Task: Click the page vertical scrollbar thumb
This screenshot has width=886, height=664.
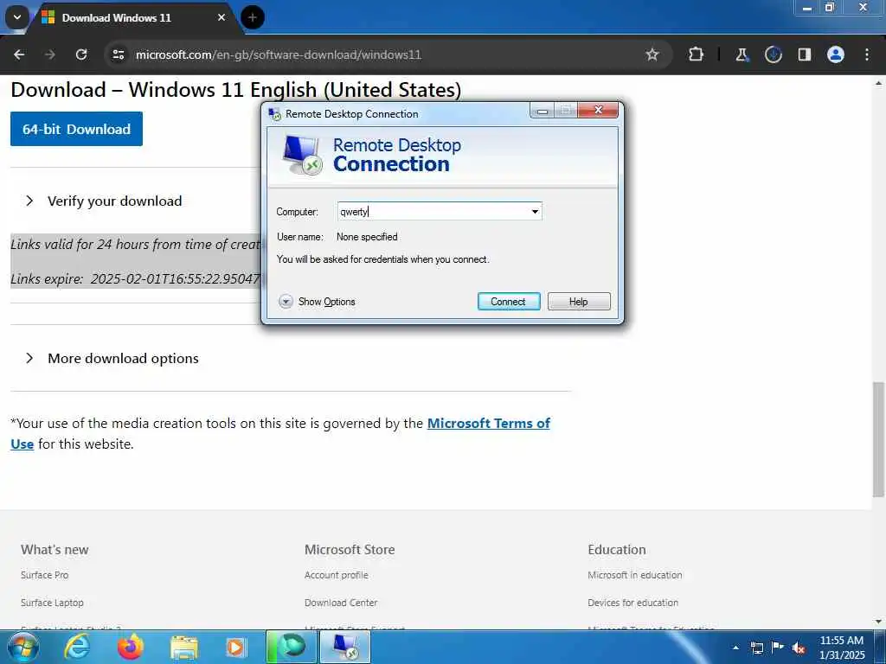Action: tap(878, 439)
